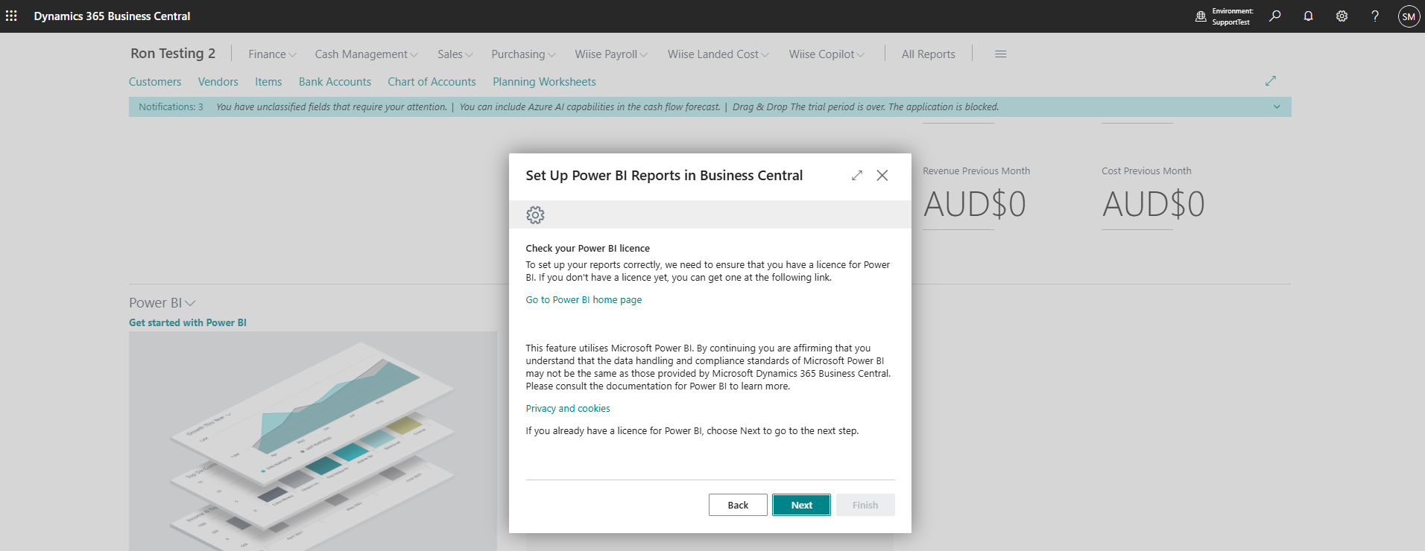Click the search magnifier icon

point(1275,16)
